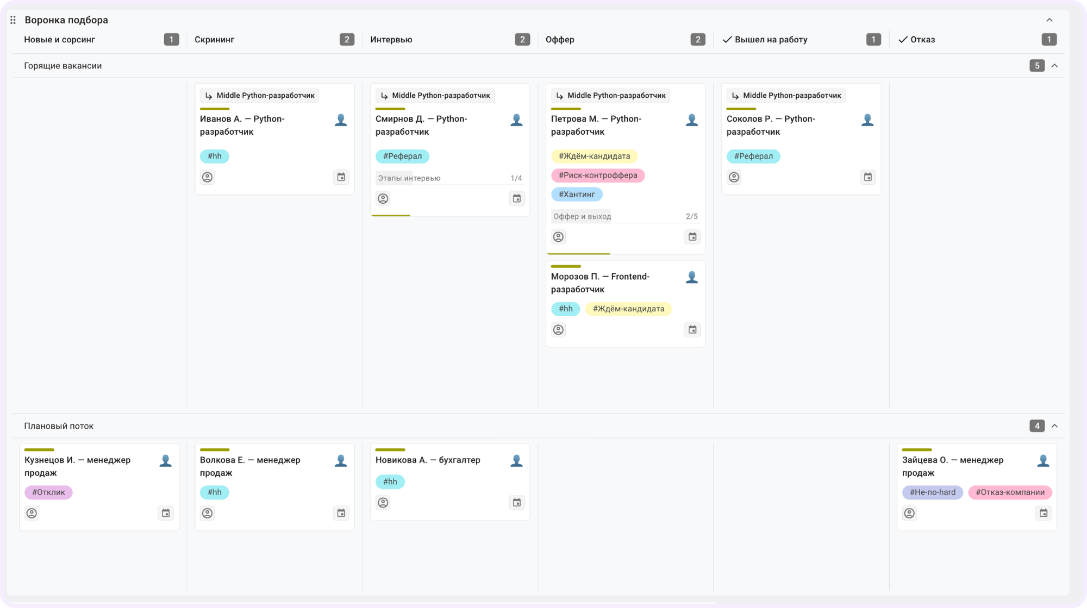1087x608 pixels.
Task: Open calendar icon on Новикова А. card
Action: pos(516,503)
